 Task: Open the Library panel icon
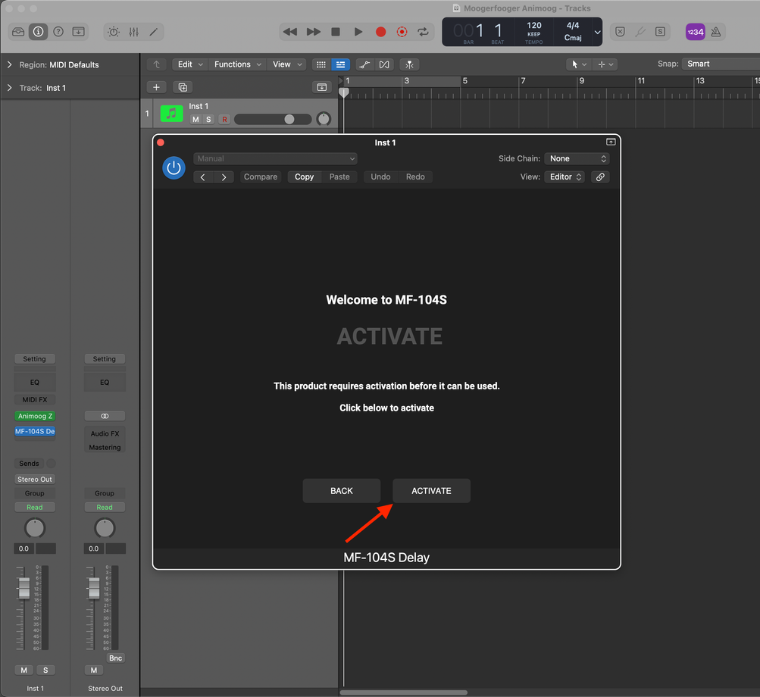pos(18,32)
